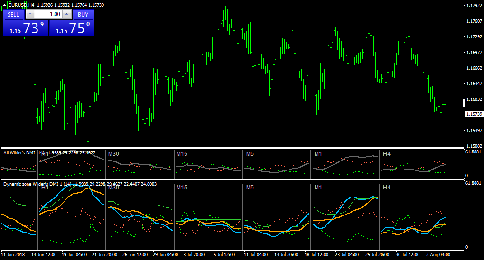Click the 3 Jul 20:00 date on the time axis
The width and height of the screenshot is (484, 260).
tap(194, 255)
